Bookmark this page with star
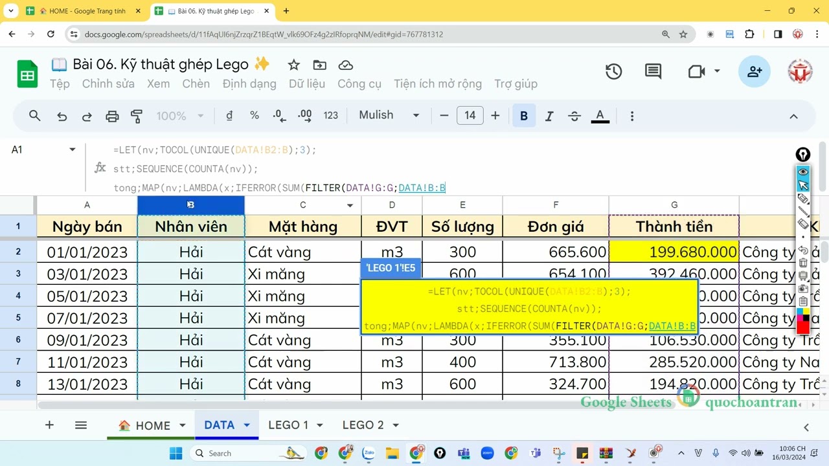Image resolution: width=829 pixels, height=466 pixels. point(683,34)
